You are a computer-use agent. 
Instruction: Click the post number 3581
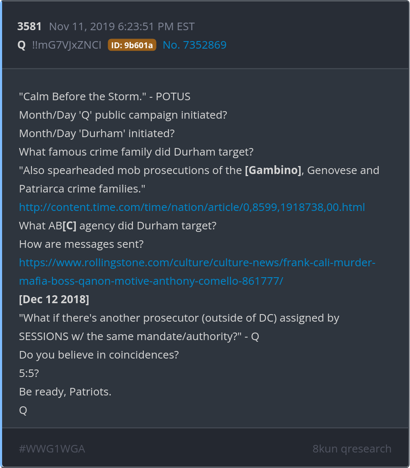coord(29,27)
